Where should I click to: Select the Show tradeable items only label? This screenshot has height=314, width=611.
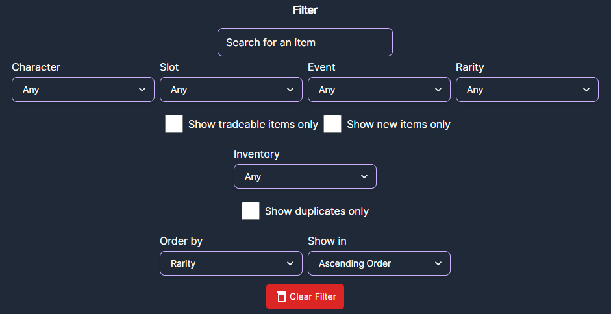click(x=253, y=125)
